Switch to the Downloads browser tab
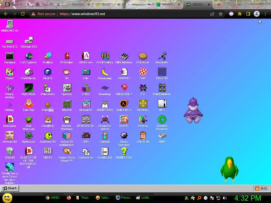The height and width of the screenshot is (203, 271). pos(78,4)
